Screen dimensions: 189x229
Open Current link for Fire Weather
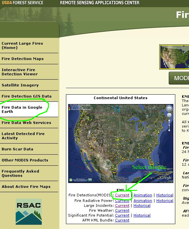coord(122,210)
